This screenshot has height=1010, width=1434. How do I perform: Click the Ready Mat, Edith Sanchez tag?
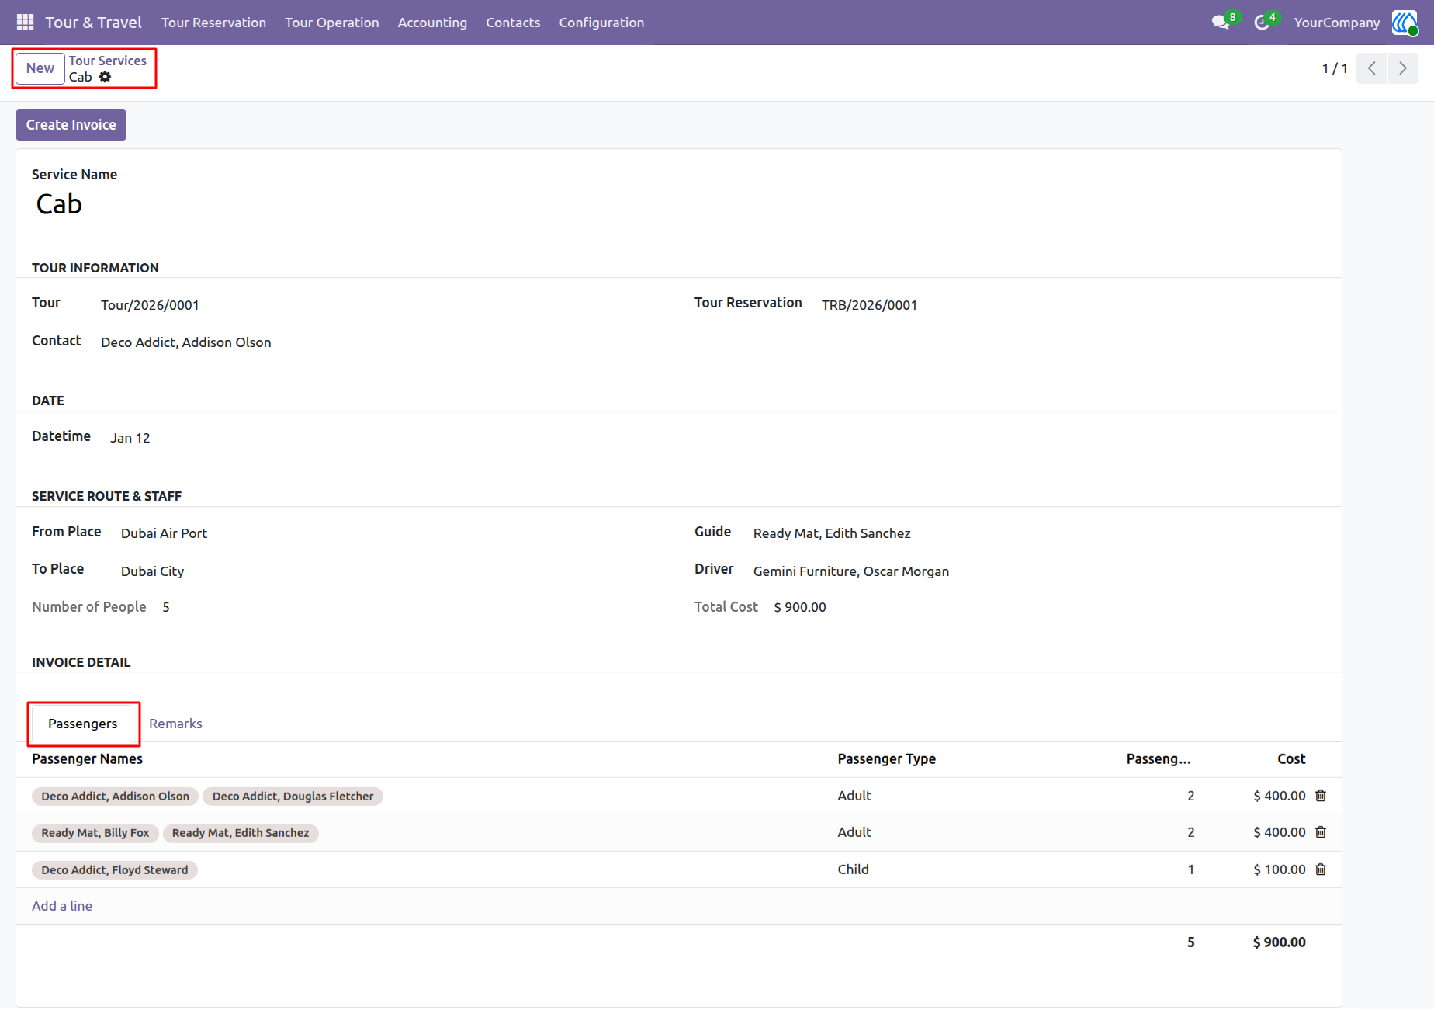click(241, 833)
